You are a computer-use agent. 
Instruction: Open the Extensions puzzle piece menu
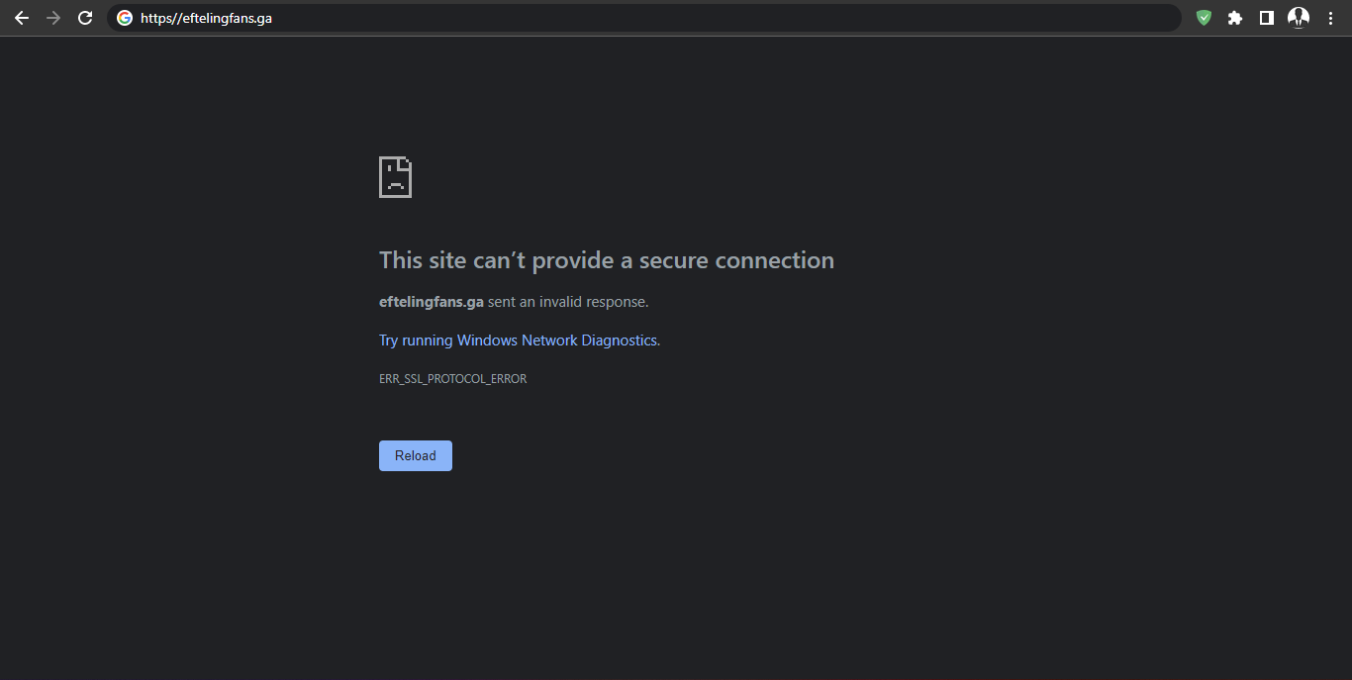1235,18
